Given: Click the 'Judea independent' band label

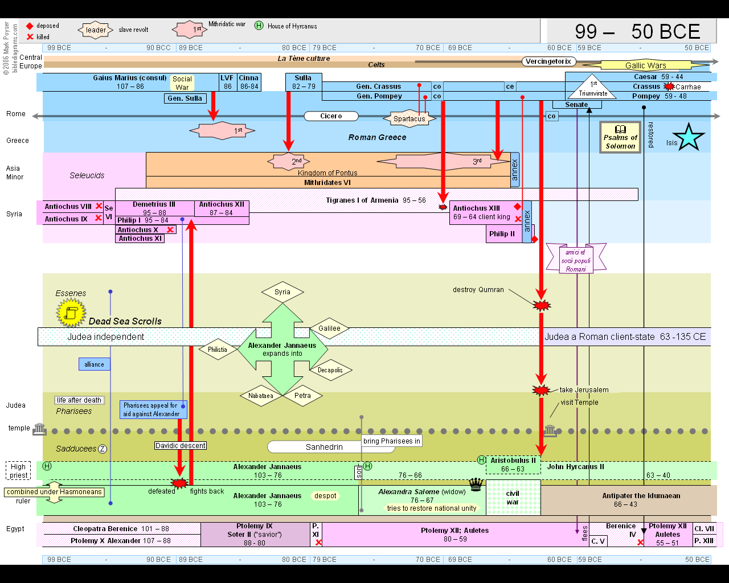Looking at the screenshot, I should coord(106,336).
